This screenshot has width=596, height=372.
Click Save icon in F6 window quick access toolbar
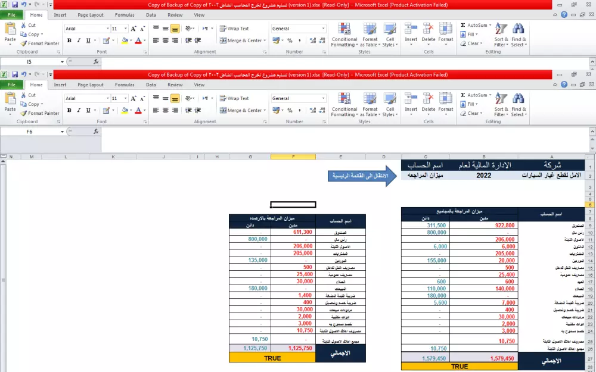15,74
